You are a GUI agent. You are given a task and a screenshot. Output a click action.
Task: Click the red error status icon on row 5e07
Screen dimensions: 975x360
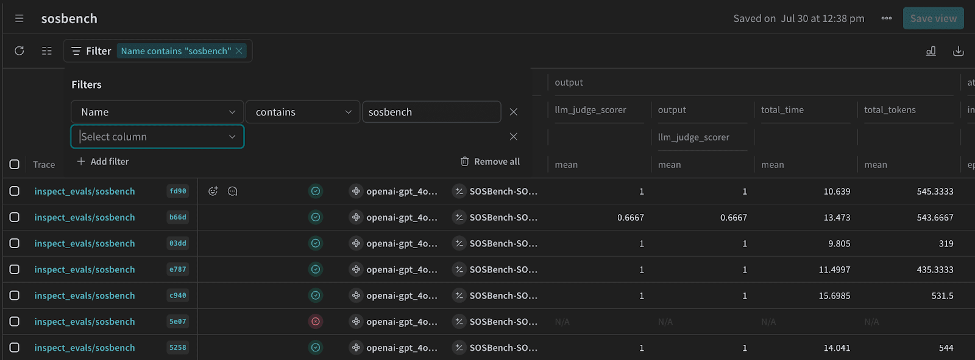[x=316, y=322]
